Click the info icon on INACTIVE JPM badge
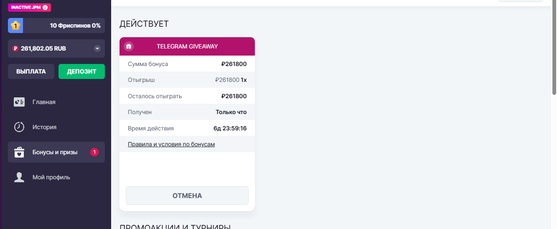The image size is (557, 229). pyautogui.click(x=45, y=8)
